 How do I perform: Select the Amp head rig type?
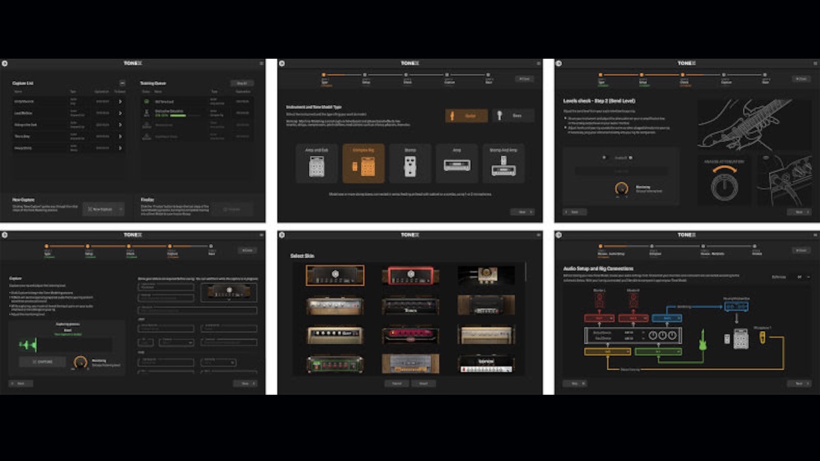click(x=456, y=163)
